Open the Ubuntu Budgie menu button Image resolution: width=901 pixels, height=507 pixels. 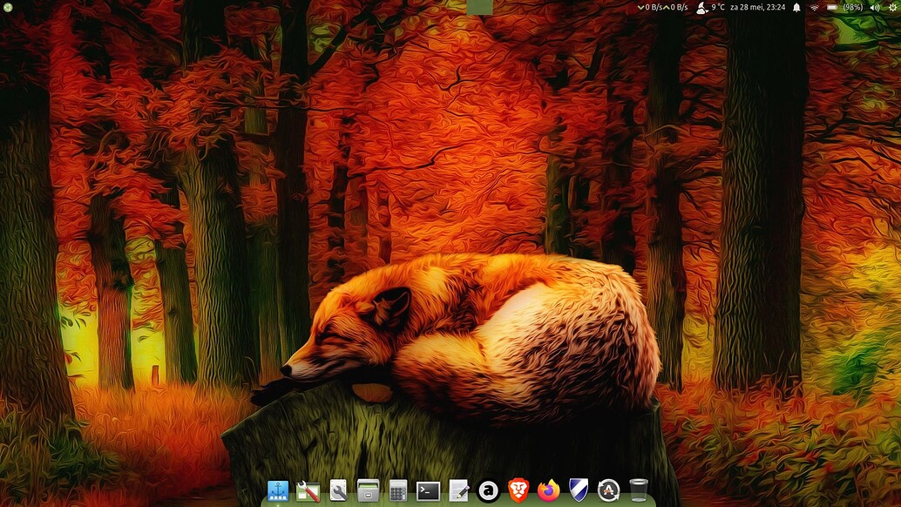(8, 8)
